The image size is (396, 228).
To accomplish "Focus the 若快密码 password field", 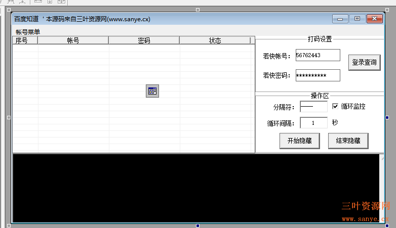I will pyautogui.click(x=318, y=75).
